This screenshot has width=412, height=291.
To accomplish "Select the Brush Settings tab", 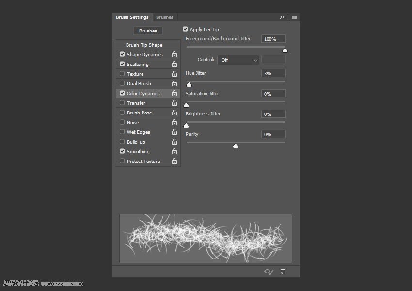I will 132,17.
